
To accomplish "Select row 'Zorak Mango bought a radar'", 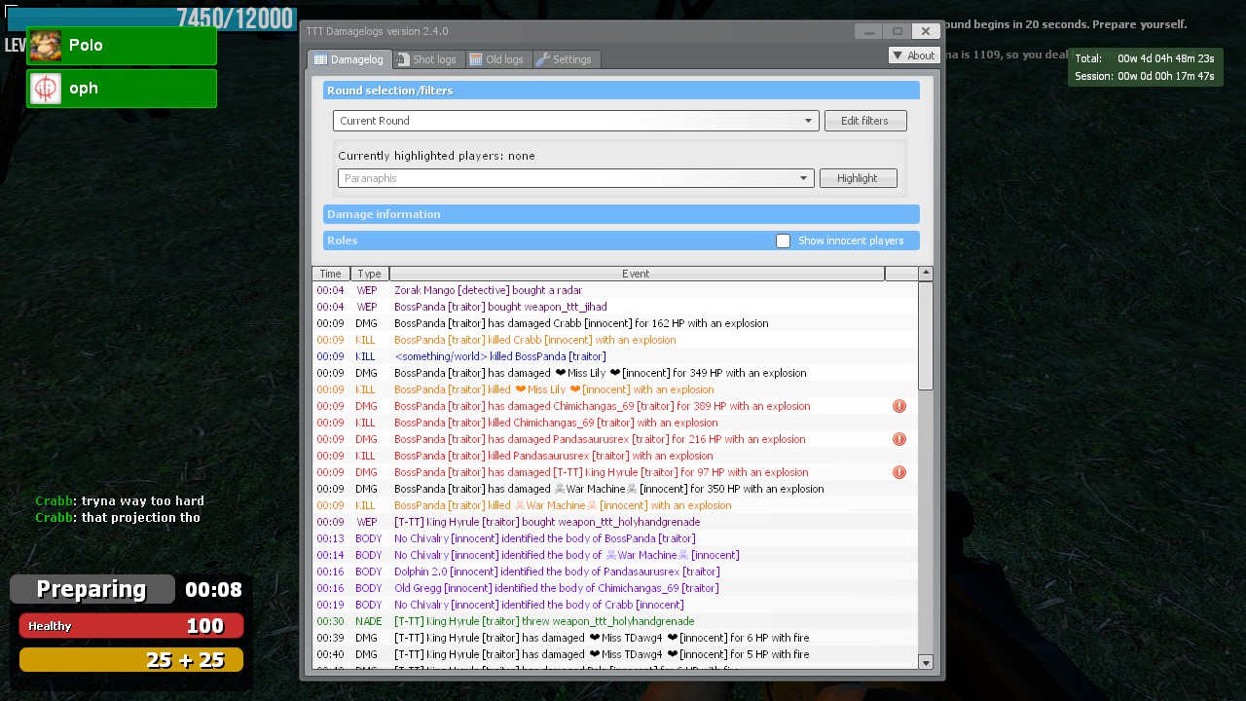I will pyautogui.click(x=614, y=290).
